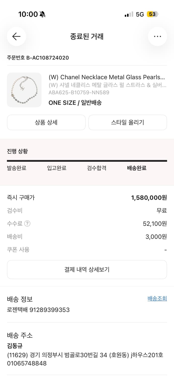Open the 상품 상세 product details
Screen dimensions: 174x379
pos(46,122)
